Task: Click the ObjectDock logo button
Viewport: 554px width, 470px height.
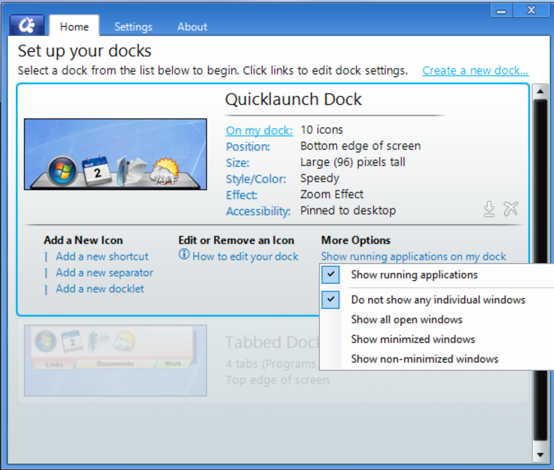Action: [27, 26]
